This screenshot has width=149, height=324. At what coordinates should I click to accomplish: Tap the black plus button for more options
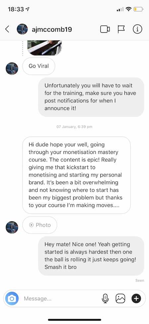point(136,298)
